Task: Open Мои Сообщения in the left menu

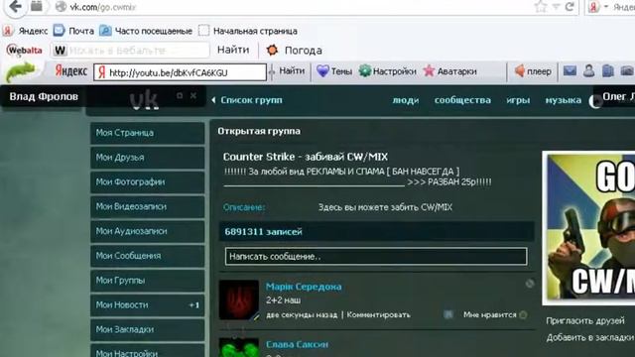Action: [148, 256]
